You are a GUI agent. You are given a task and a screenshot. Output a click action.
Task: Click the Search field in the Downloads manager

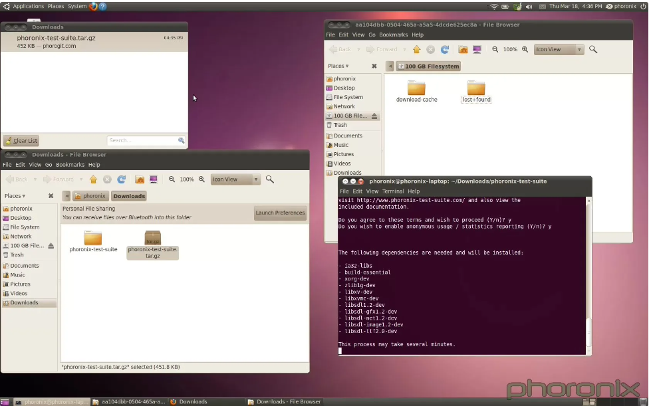(x=142, y=141)
